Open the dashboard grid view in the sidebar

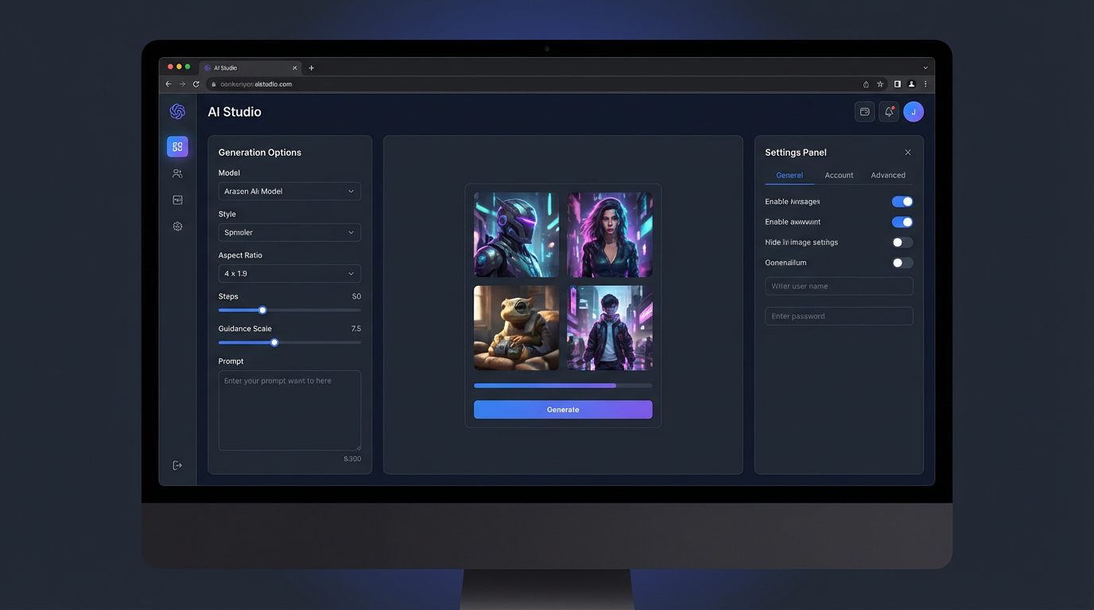(x=177, y=146)
